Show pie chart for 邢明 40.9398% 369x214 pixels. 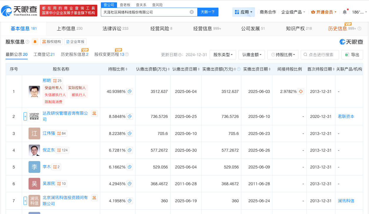pyautogui.click(x=130, y=91)
